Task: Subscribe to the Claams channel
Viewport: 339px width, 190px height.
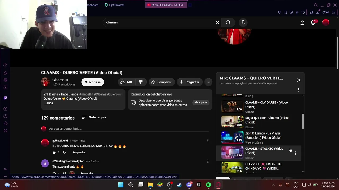Action: point(93,82)
